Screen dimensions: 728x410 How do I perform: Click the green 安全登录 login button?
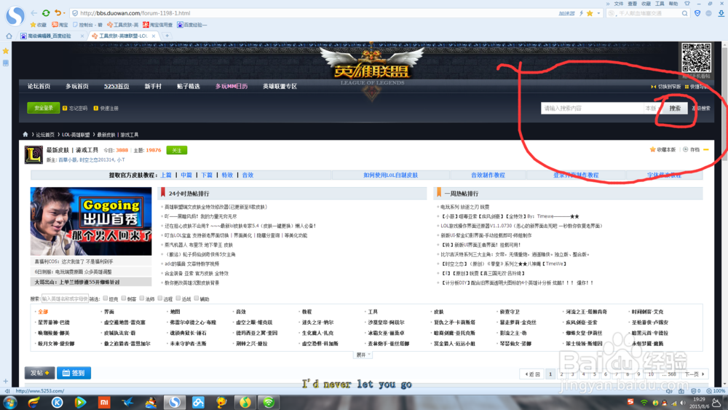44,108
